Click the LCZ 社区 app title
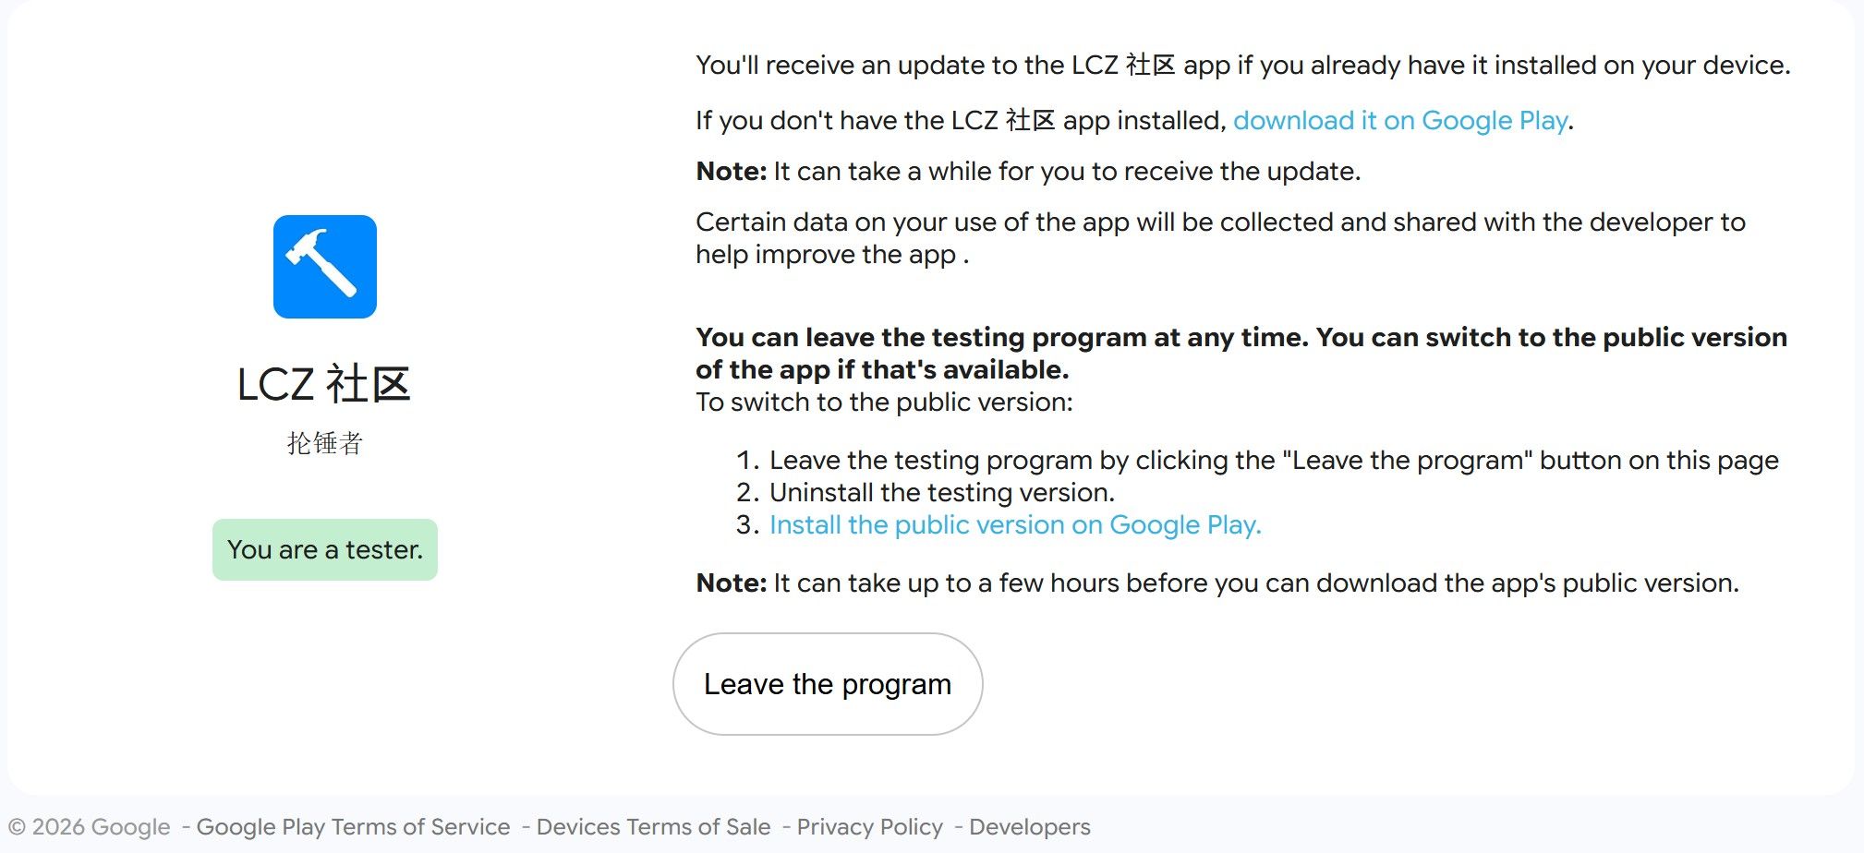The width and height of the screenshot is (1864, 853). (324, 384)
